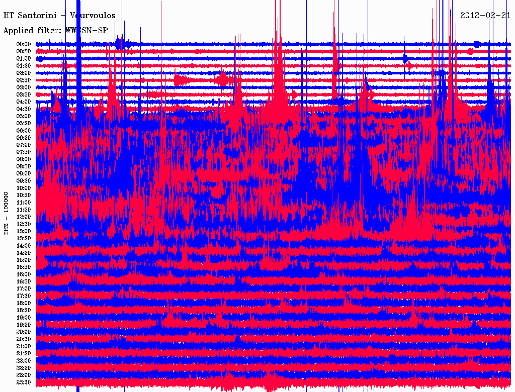Screen dimensions: 515x392
Task: Select the 01:30 time label
Action: [24, 66]
